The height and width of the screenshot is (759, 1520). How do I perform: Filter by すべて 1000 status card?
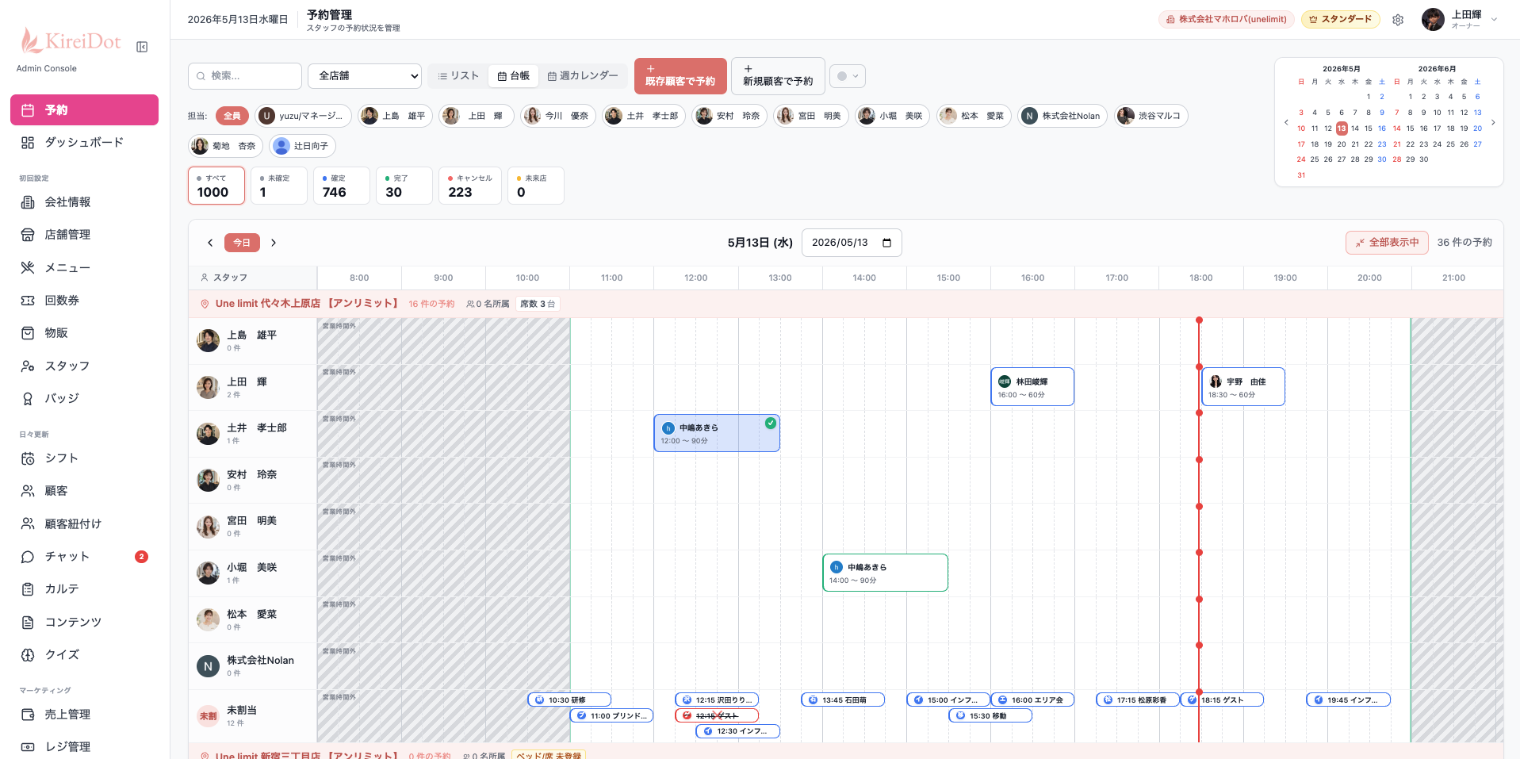(216, 186)
